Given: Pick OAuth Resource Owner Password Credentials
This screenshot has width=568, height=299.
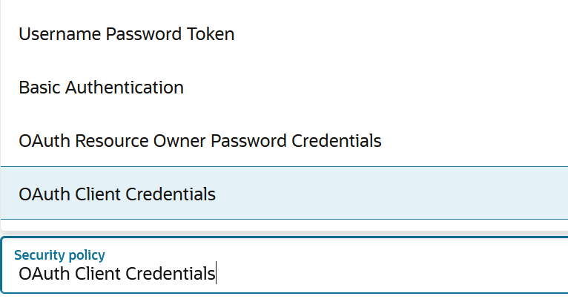Looking at the screenshot, I should [200, 140].
